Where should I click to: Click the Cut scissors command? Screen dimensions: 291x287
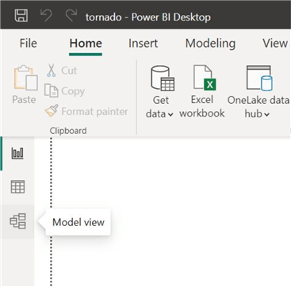pyautogui.click(x=62, y=71)
